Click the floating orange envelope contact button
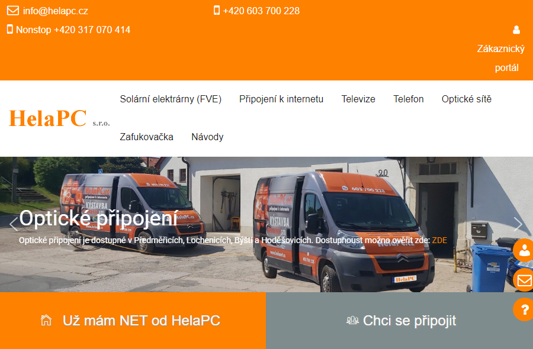 point(524,280)
